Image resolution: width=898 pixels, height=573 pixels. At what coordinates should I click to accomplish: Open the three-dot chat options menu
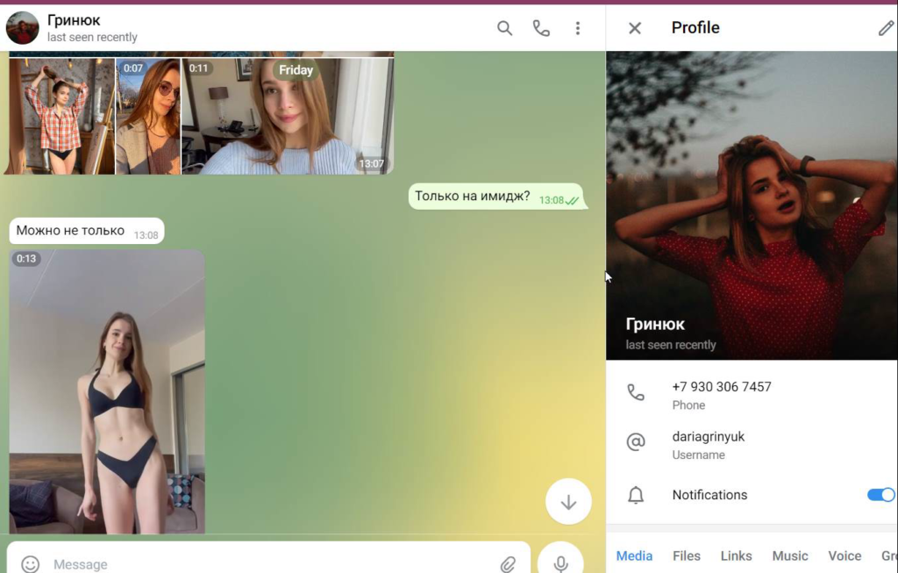(x=577, y=28)
